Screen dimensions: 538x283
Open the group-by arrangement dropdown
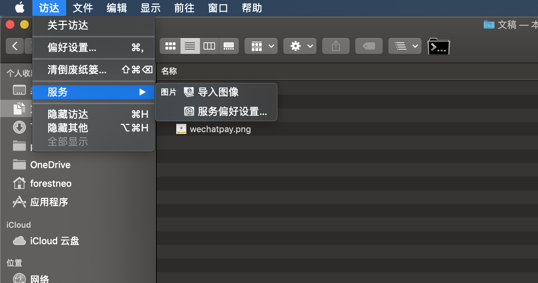pos(261,46)
